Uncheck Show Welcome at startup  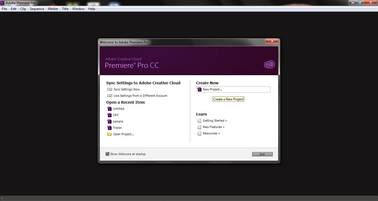[x=107, y=154]
